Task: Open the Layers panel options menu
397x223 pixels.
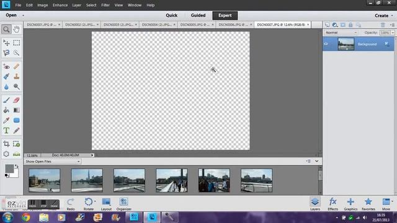Action: coord(392,25)
